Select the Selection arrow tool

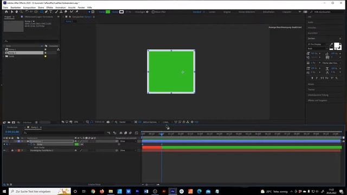click(12, 12)
